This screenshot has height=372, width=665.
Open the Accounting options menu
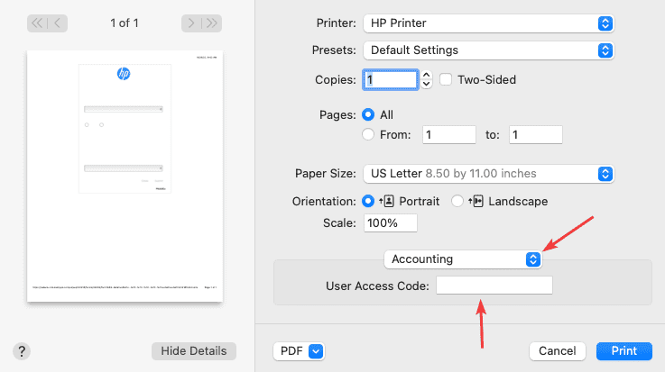[463, 259]
